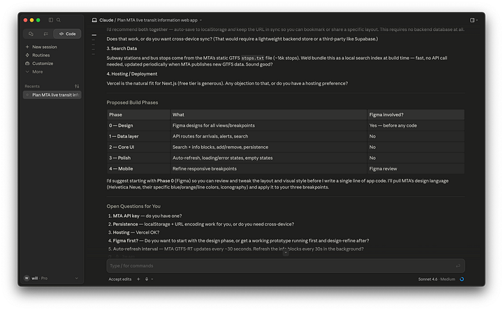Jump to the first conversation outline marker

coord(94,35)
